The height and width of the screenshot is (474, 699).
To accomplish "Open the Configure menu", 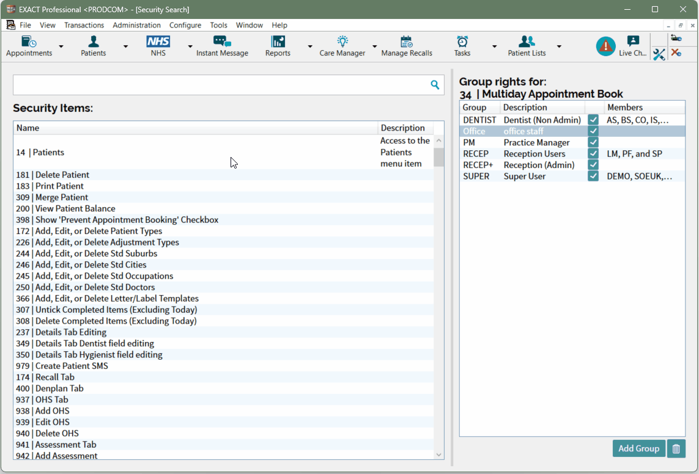I will pyautogui.click(x=185, y=26).
